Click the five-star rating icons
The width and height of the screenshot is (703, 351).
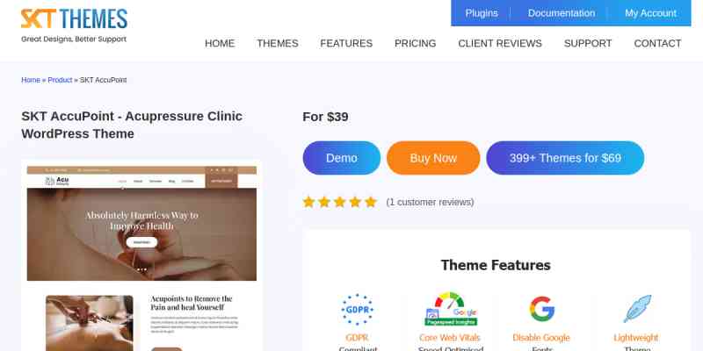point(340,202)
